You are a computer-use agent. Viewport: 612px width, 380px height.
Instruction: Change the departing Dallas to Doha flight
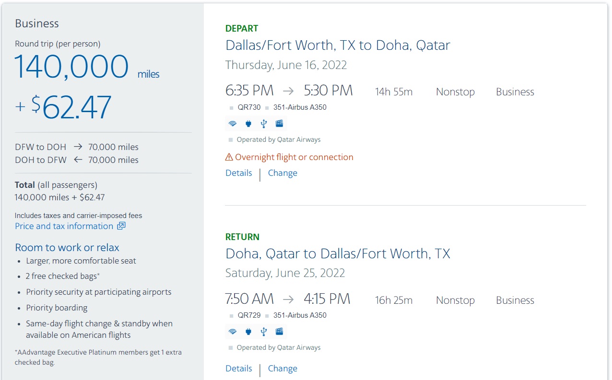tap(282, 173)
